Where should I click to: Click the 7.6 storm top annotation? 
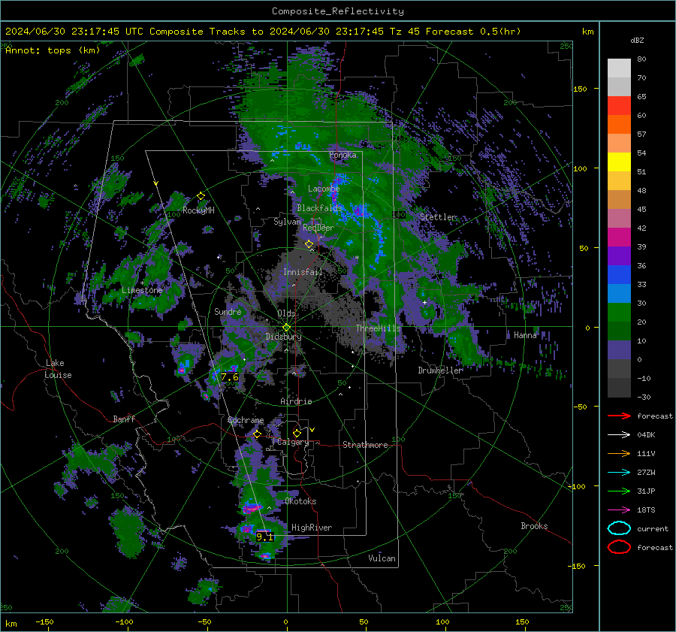click(230, 377)
